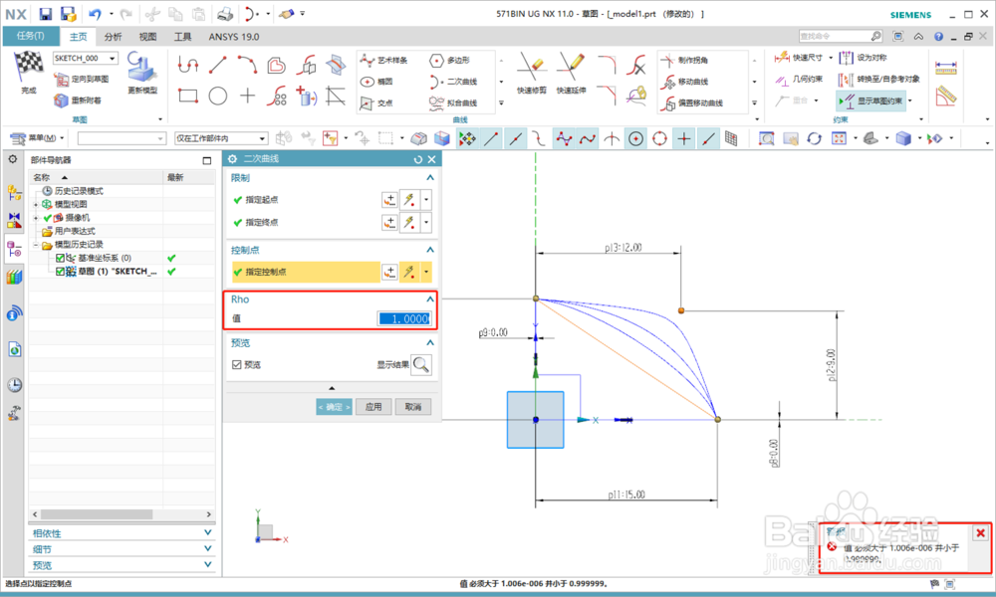Open the 仅在工作部件内 selection scope dropdown
This screenshot has width=996, height=597.
(262, 138)
